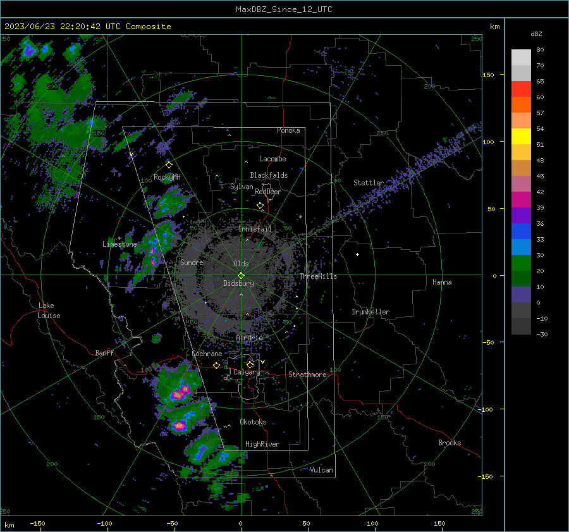Pick the magenta 42–39 dBZ legend swatch
The height and width of the screenshot is (532, 569).
521,200
